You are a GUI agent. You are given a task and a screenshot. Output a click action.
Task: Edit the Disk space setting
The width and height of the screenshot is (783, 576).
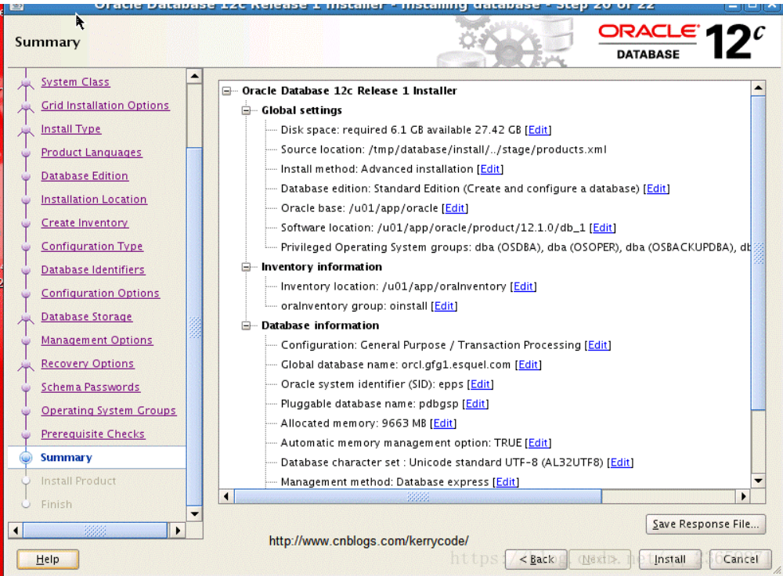(x=538, y=130)
